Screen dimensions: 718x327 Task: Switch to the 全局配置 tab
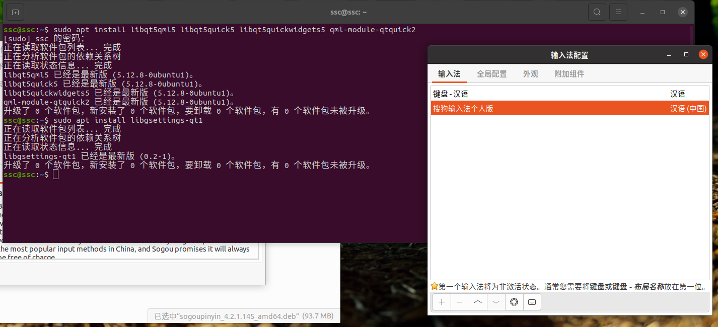[492, 74]
